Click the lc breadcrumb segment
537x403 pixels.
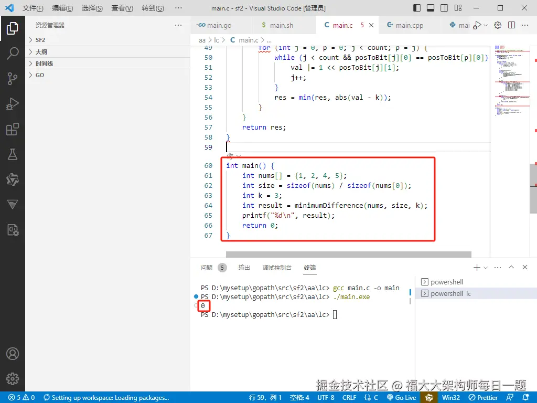pyautogui.click(x=217, y=40)
